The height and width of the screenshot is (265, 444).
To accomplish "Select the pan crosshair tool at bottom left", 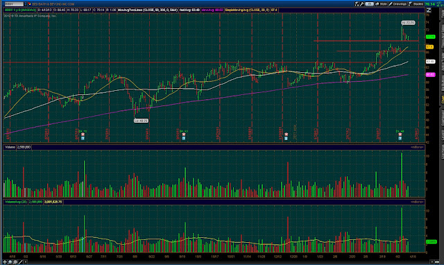I will pos(5,262).
